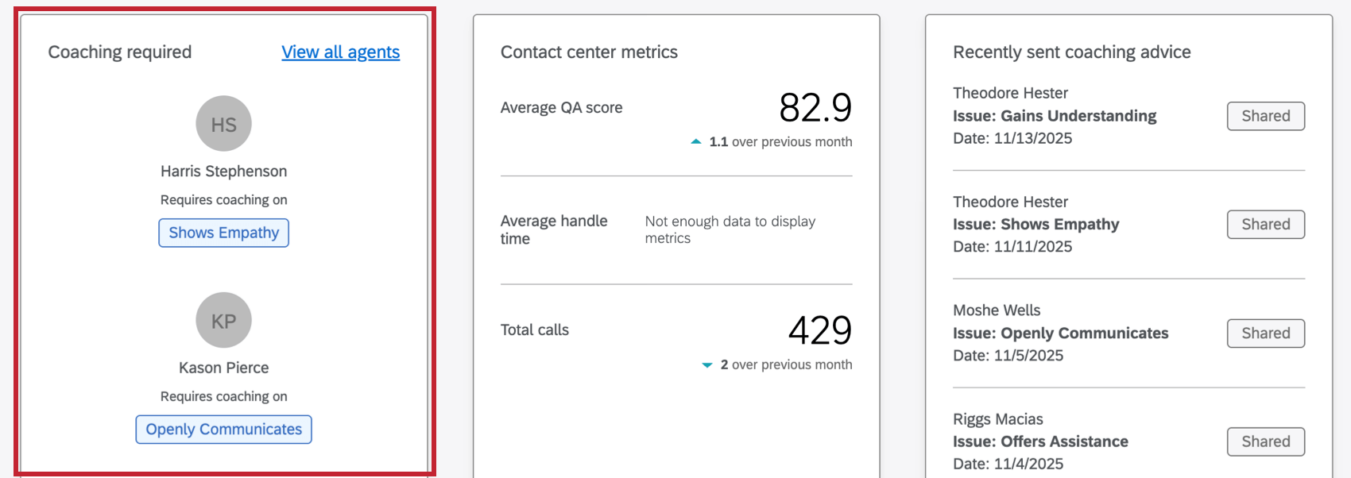Click Shared for Riggs Macias's Offers Assistance issue
This screenshot has height=478, width=1351.
1265,441
